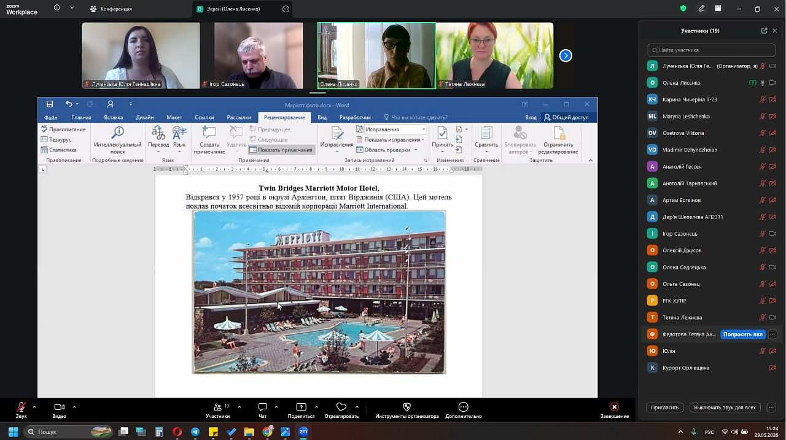Open Инструменты организатора shield icon
This screenshot has width=786, height=440.
coord(407,407)
